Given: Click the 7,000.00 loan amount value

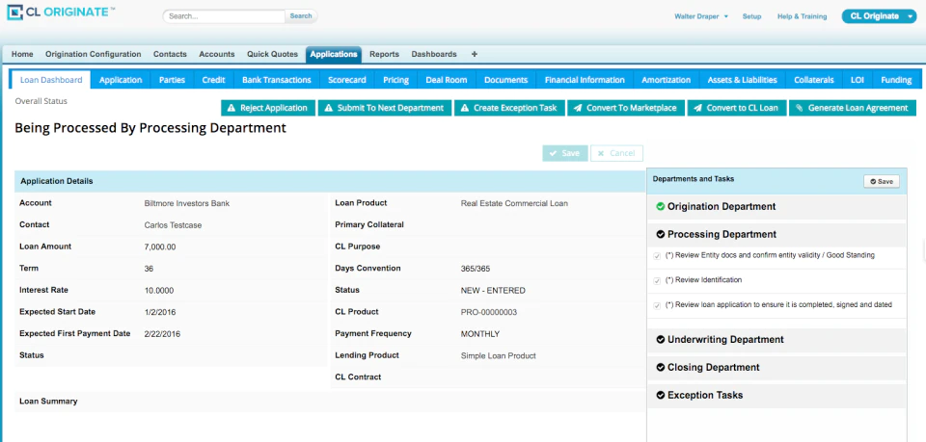Looking at the screenshot, I should [160, 247].
